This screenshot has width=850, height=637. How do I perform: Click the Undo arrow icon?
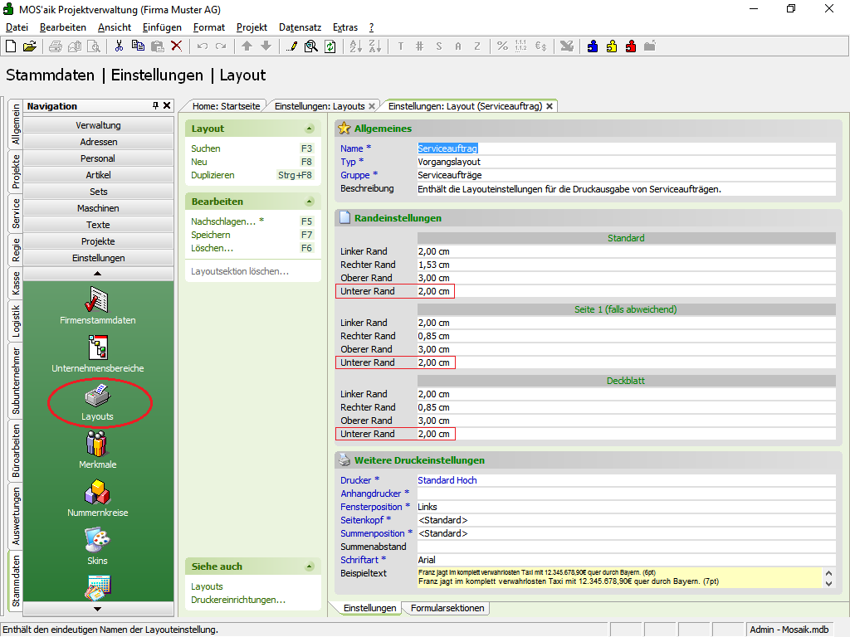tap(203, 46)
